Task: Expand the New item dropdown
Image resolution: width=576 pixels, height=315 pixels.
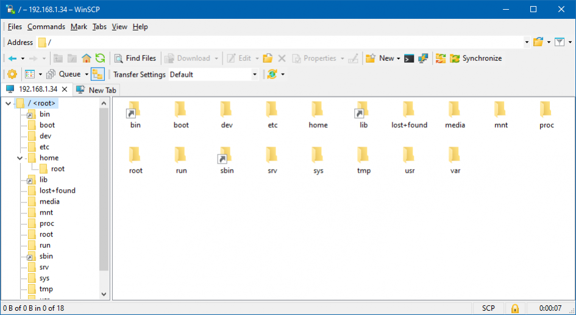Action: [x=398, y=58]
